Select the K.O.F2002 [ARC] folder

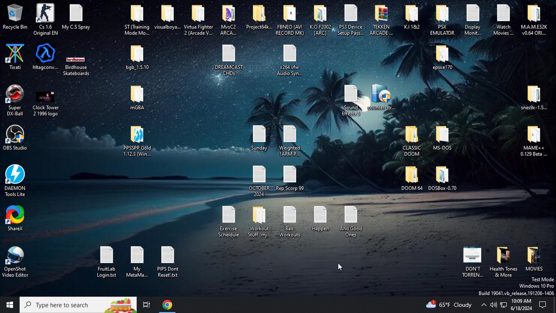point(320,20)
